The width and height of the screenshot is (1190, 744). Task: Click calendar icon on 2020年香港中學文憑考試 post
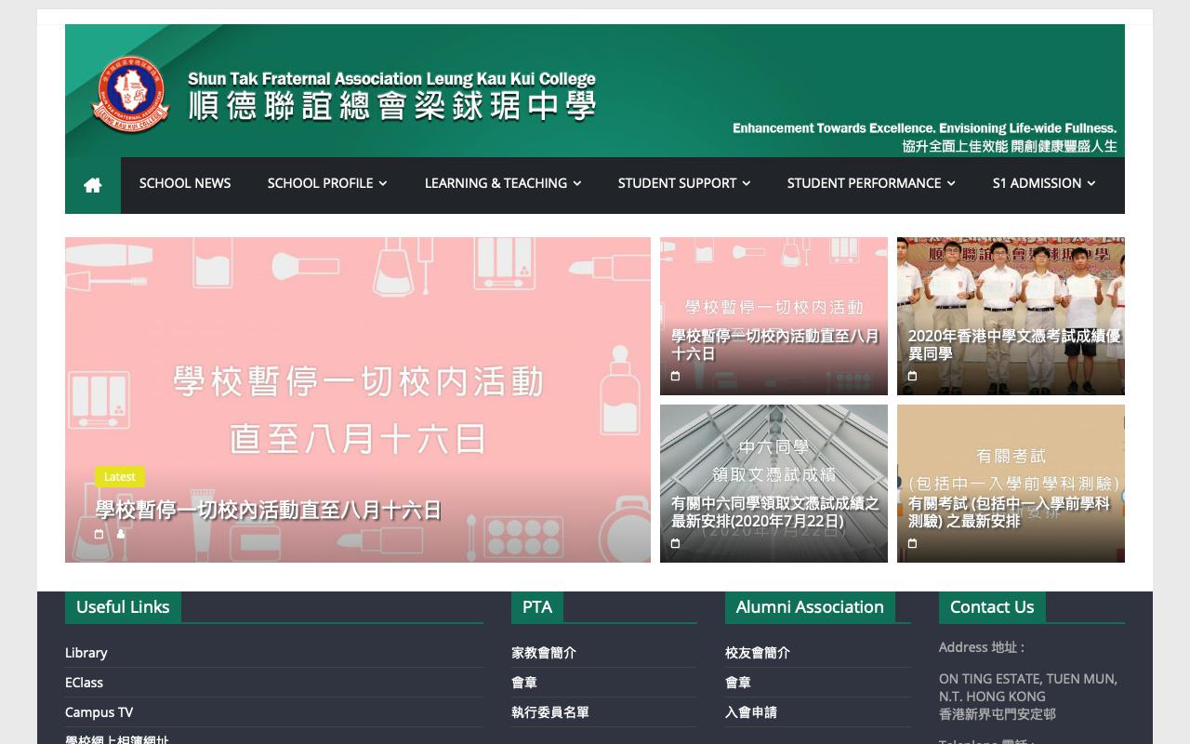click(912, 376)
